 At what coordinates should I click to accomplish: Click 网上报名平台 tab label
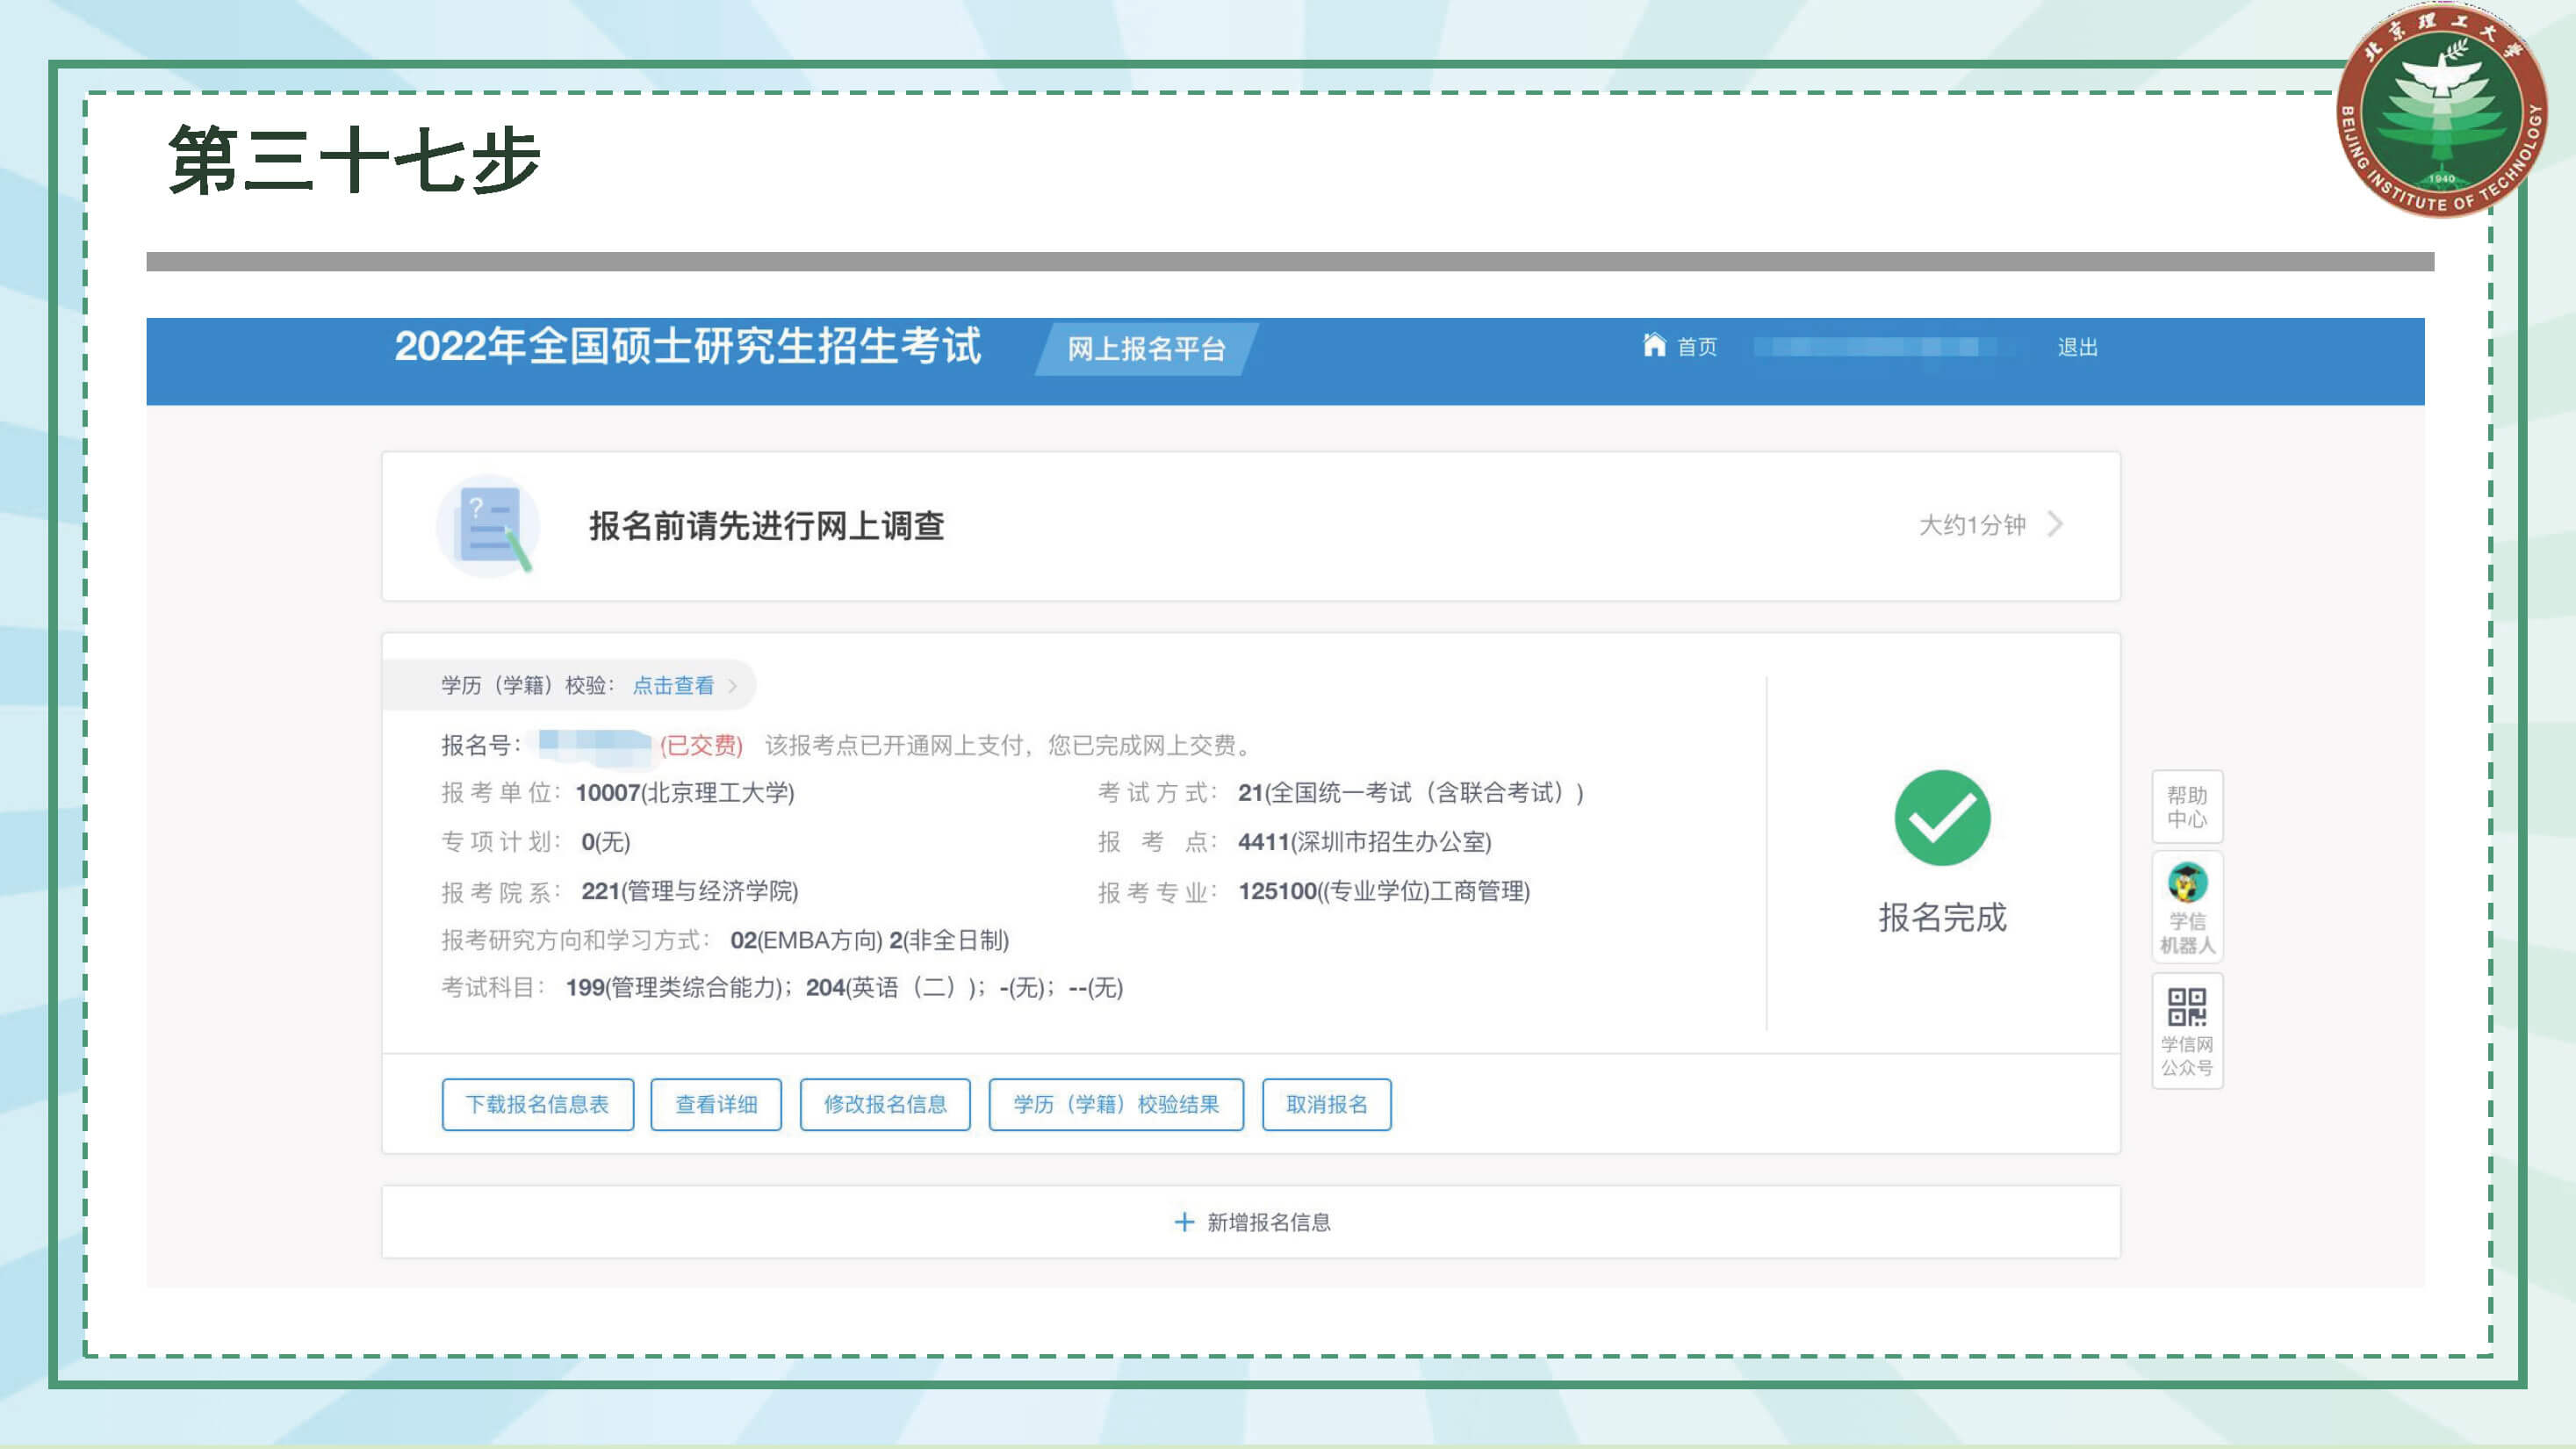click(x=1146, y=349)
